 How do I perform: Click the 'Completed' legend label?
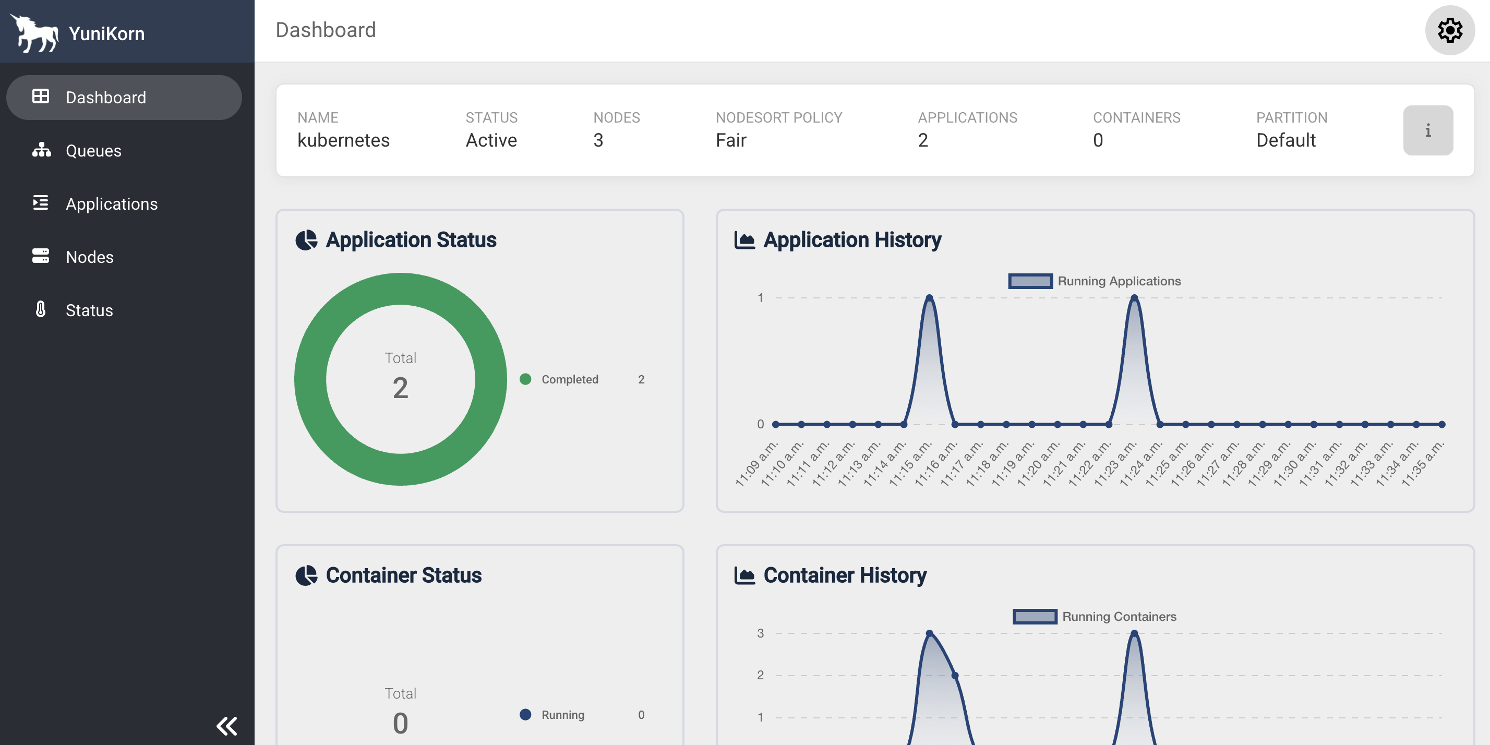click(x=570, y=379)
